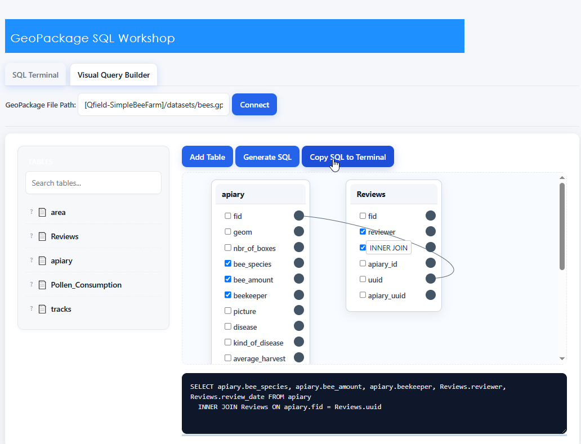The image size is (581, 444).
Task: Click the canvas scroll down arrow
Action: click(x=562, y=358)
